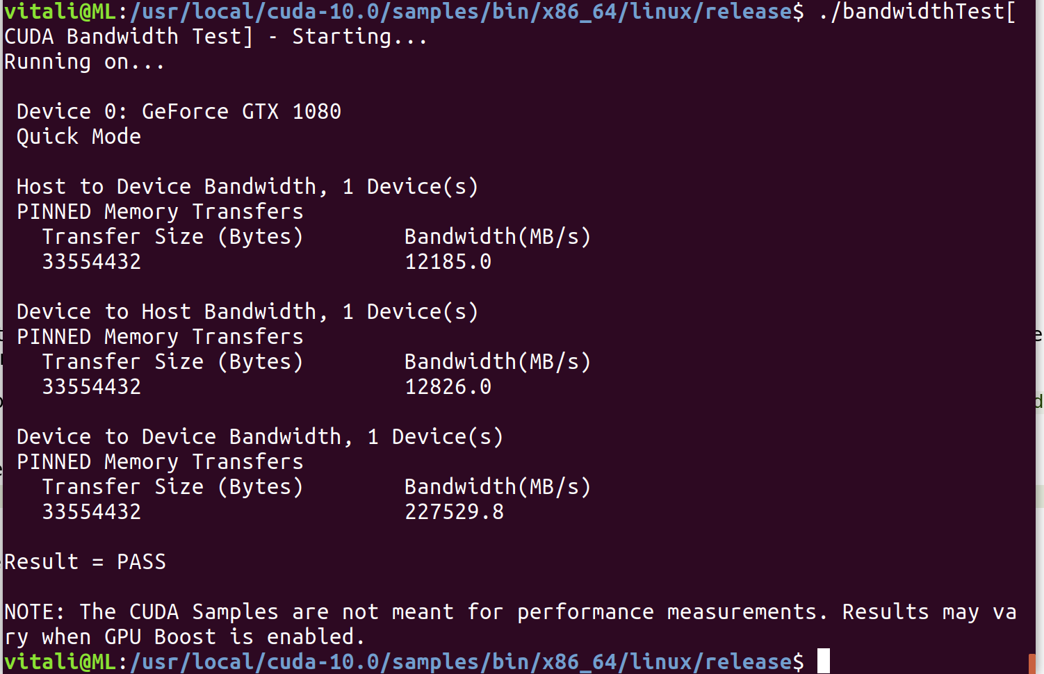The width and height of the screenshot is (1044, 674).
Task: Click the Running on... line
Action: pyautogui.click(x=84, y=63)
